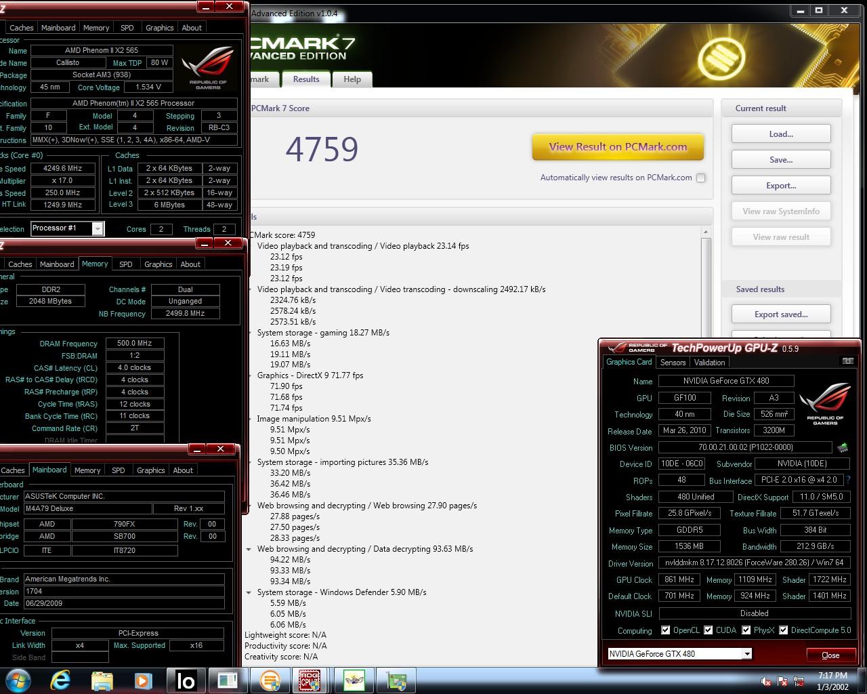Screen dimensions: 867x694
Task: Click the Core Voltage value 1.534 V
Action: pyautogui.click(x=148, y=87)
